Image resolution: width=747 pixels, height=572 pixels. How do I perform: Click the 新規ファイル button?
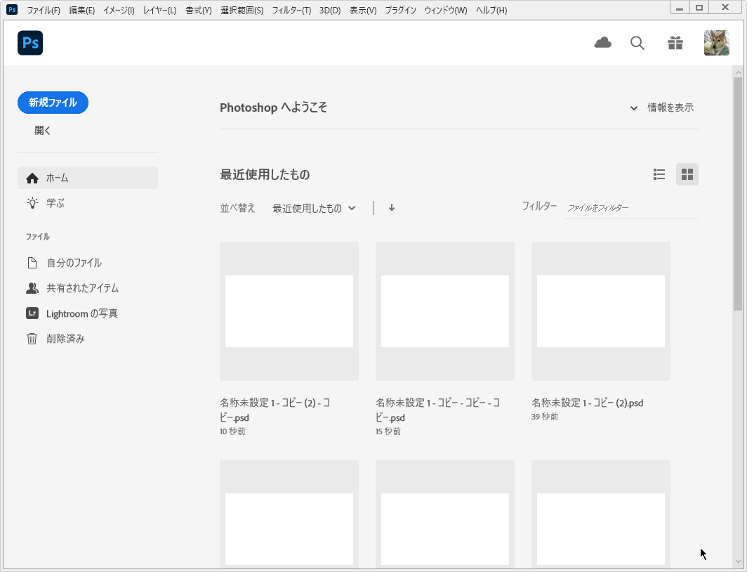point(53,103)
